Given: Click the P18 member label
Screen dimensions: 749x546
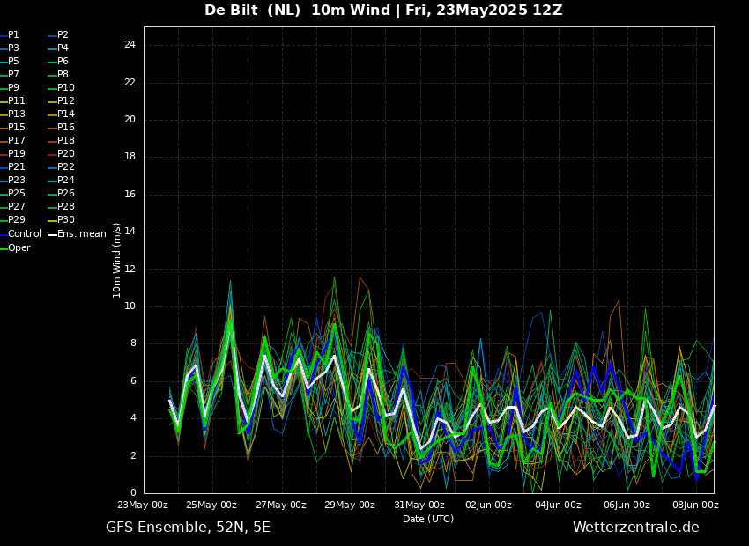Looking at the screenshot, I should tap(66, 140).
